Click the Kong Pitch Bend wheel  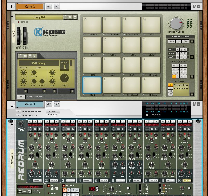click(18, 36)
